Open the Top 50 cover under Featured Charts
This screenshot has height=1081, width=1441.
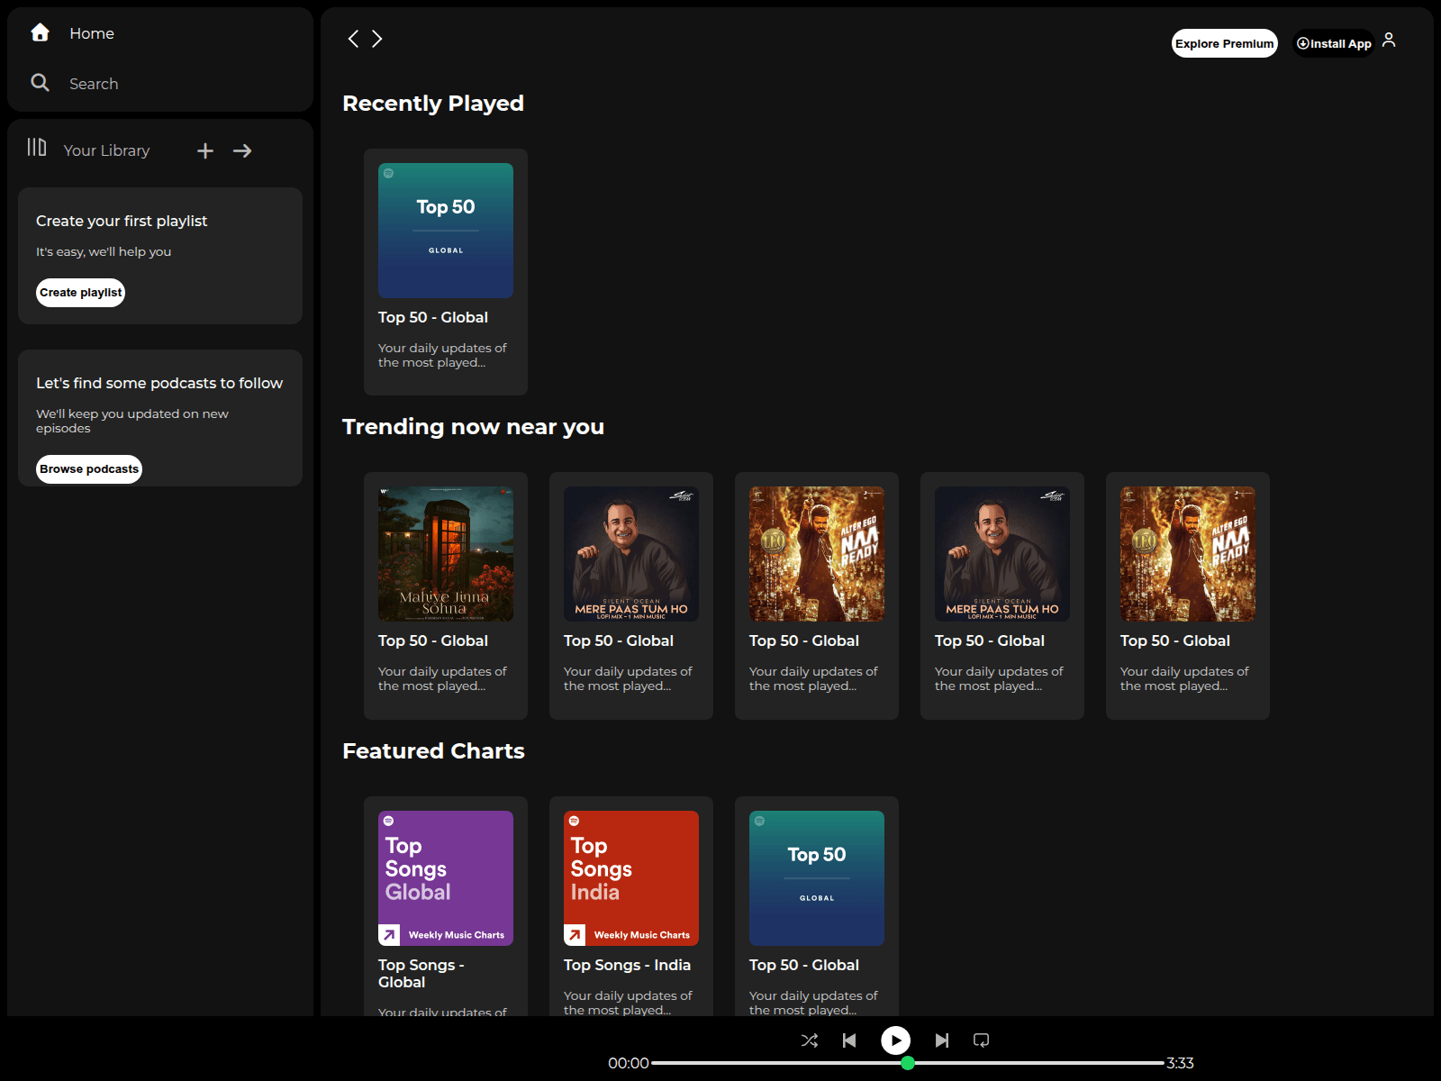[x=817, y=878]
